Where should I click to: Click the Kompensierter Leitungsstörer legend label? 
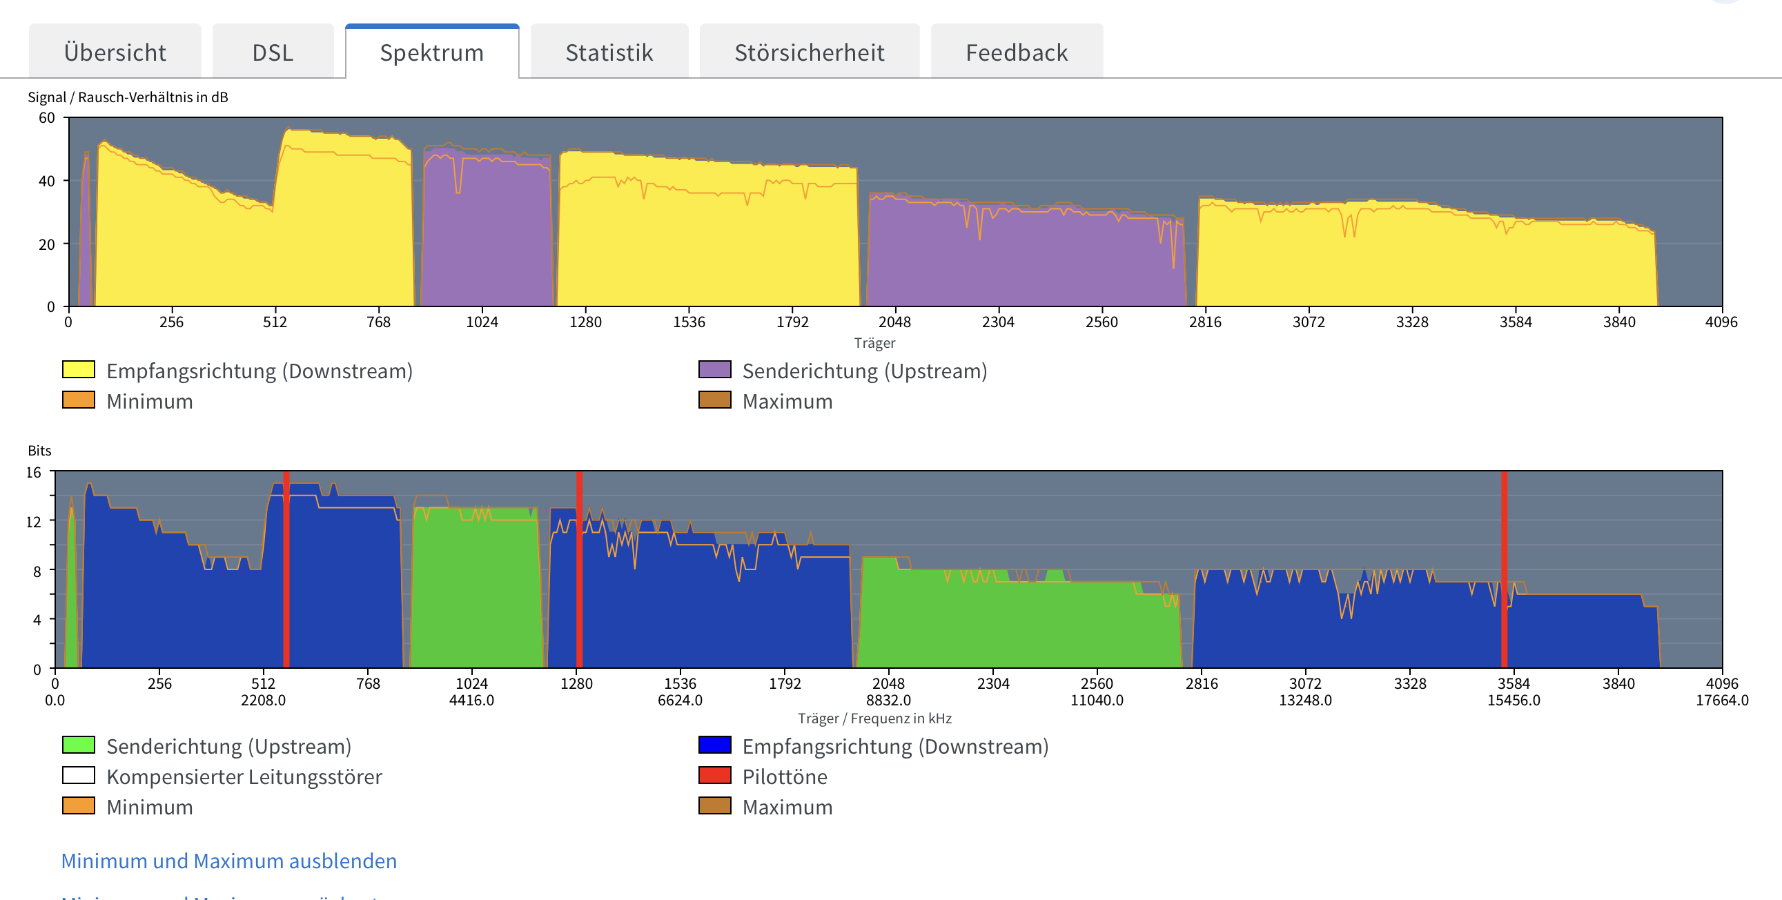click(x=244, y=776)
